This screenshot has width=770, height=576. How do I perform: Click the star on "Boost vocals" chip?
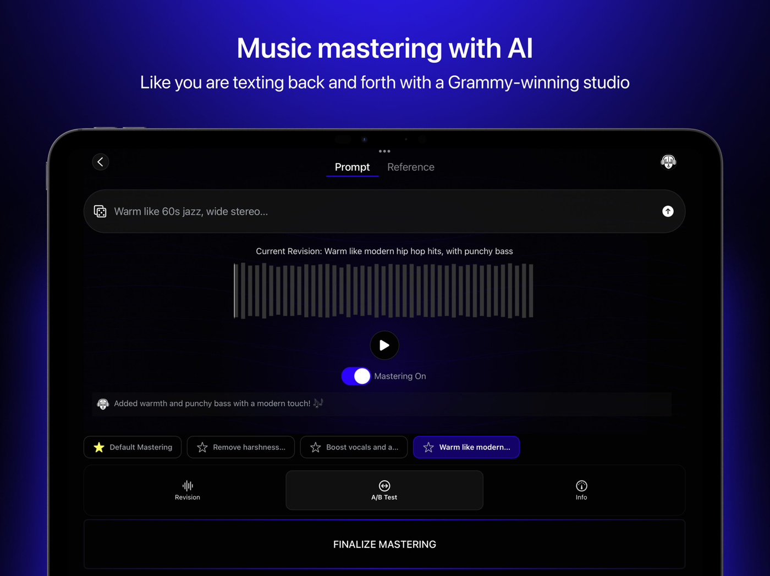[315, 447]
